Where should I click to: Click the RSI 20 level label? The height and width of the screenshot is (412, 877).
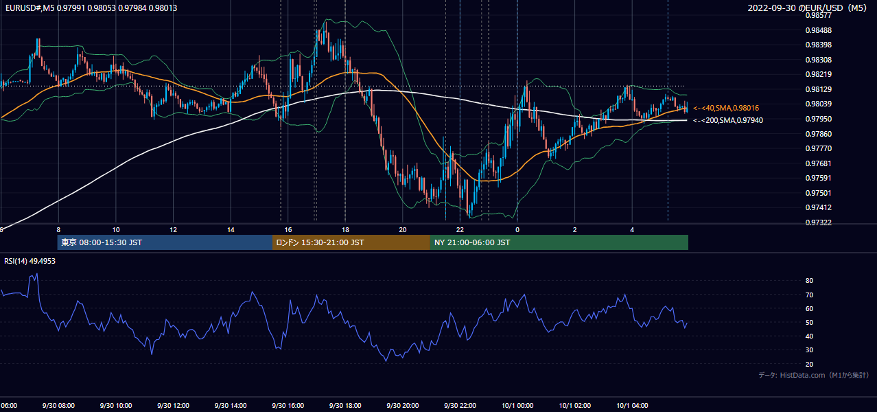809,364
